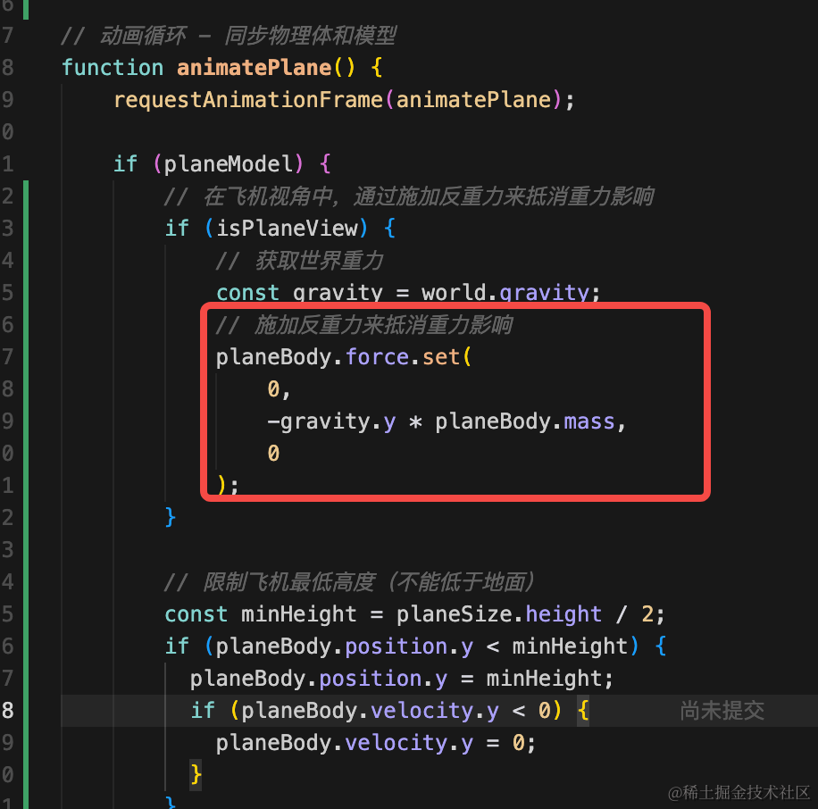Image resolution: width=818 pixels, height=809 pixels.
Task: Click 'if (planeBody.position.y < minHeight) {' line
Action: tap(415, 646)
